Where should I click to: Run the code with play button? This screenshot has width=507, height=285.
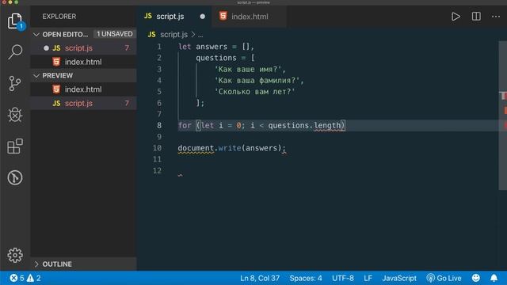(456, 17)
